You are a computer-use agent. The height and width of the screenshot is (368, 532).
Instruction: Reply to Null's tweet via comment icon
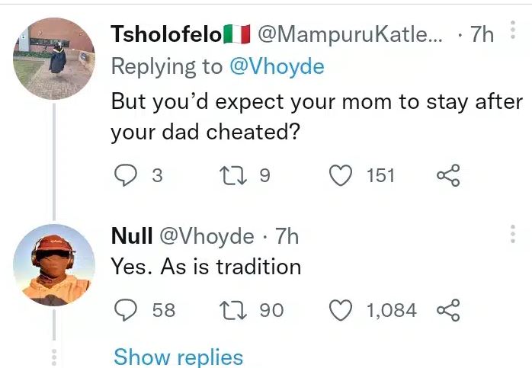126,310
